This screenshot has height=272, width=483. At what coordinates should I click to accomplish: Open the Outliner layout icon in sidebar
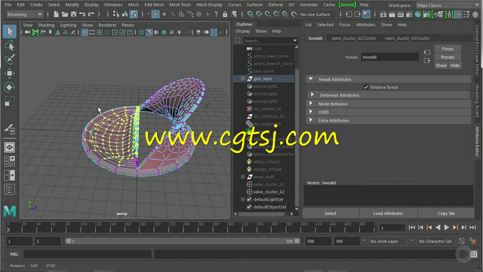tap(10, 189)
